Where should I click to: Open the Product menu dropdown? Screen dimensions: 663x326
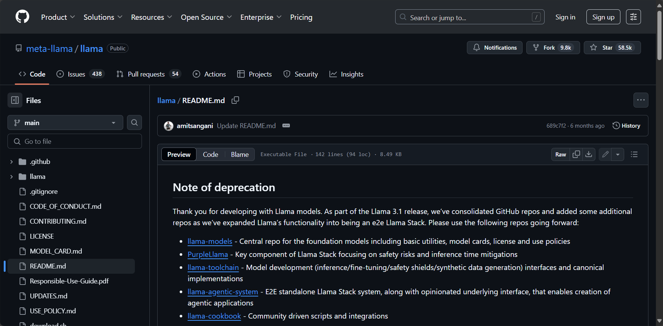click(58, 17)
